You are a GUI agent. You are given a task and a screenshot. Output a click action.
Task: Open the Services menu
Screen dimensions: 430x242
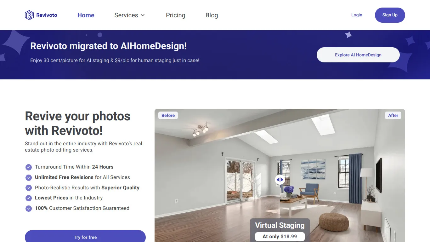tap(129, 15)
